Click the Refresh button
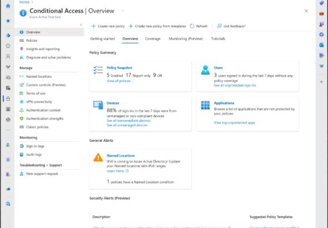328x228 pixels. [x=198, y=26]
